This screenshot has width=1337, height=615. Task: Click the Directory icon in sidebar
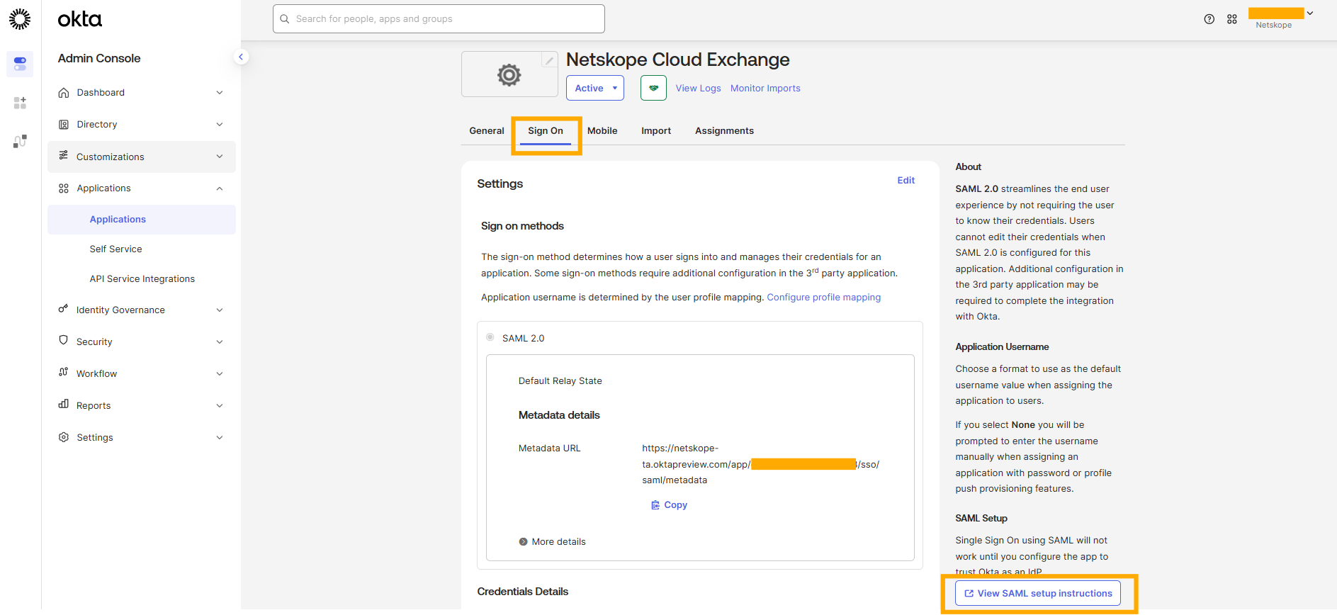(64, 125)
